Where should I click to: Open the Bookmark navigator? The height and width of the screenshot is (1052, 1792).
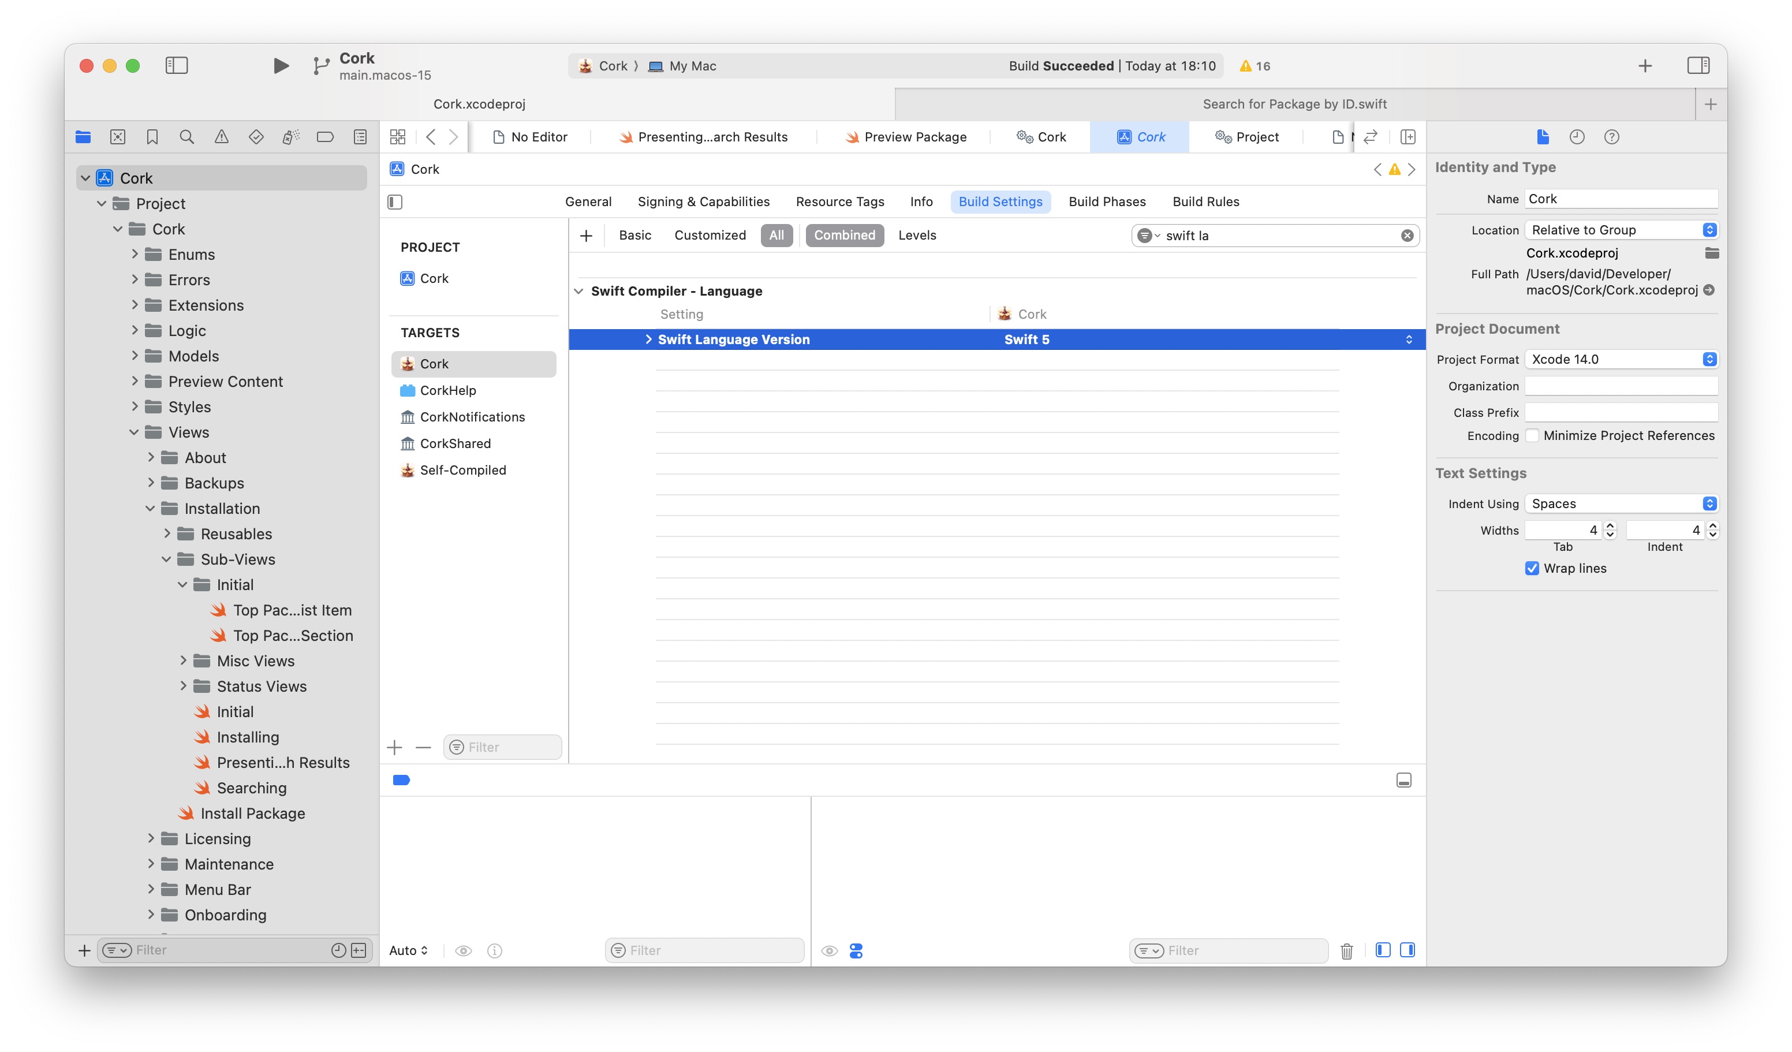click(152, 137)
